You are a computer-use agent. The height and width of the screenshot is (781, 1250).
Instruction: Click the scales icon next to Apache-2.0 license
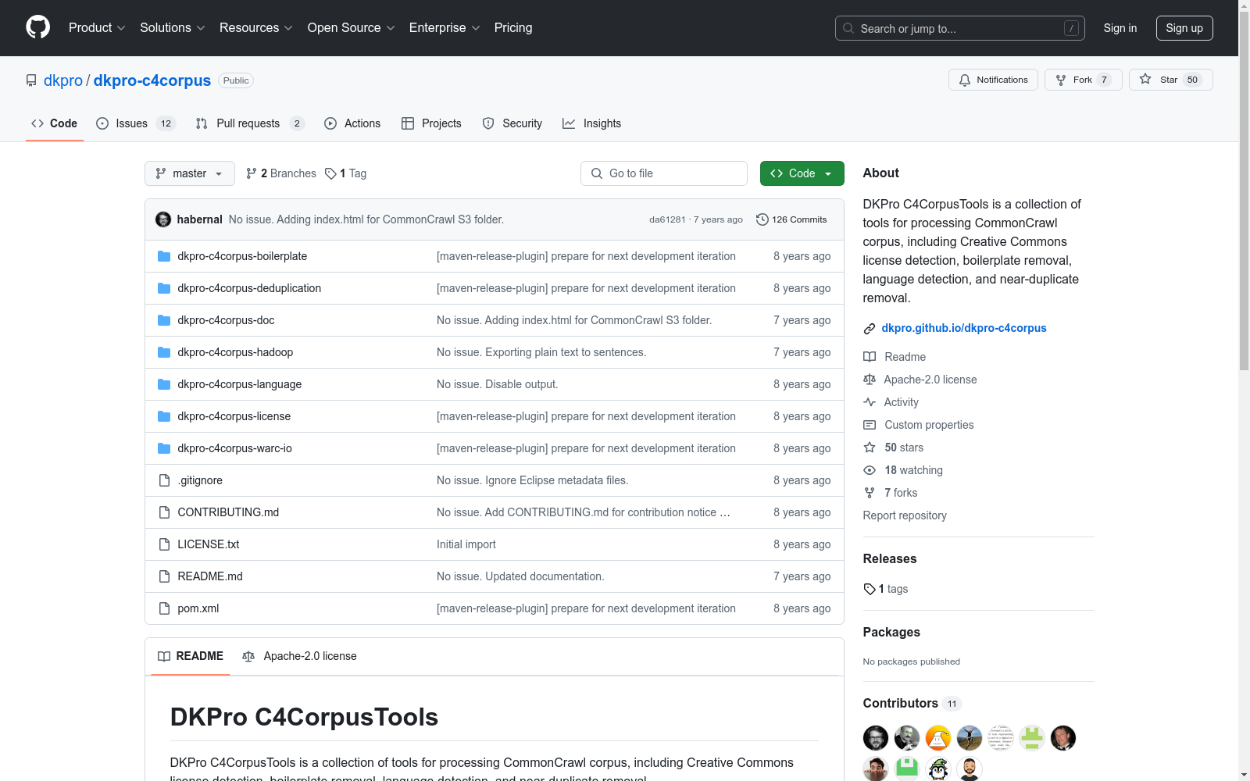point(870,380)
